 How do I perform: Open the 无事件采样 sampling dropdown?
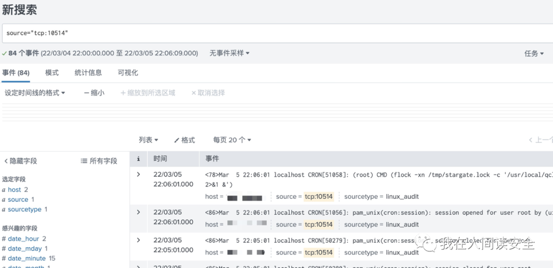click(x=229, y=53)
